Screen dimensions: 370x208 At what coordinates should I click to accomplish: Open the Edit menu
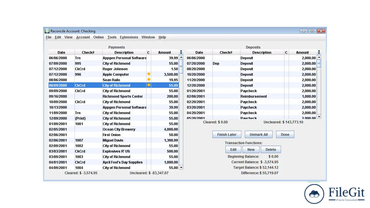coord(58,37)
